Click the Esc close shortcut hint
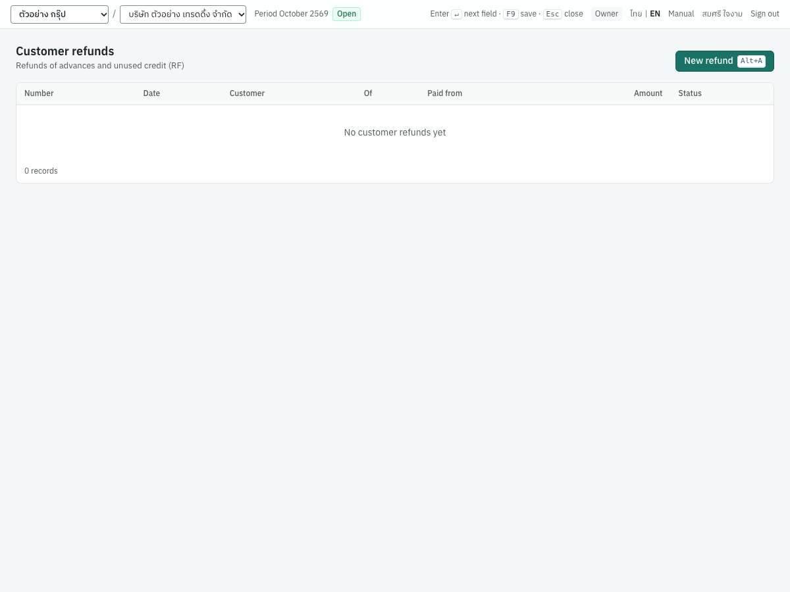 pos(563,14)
